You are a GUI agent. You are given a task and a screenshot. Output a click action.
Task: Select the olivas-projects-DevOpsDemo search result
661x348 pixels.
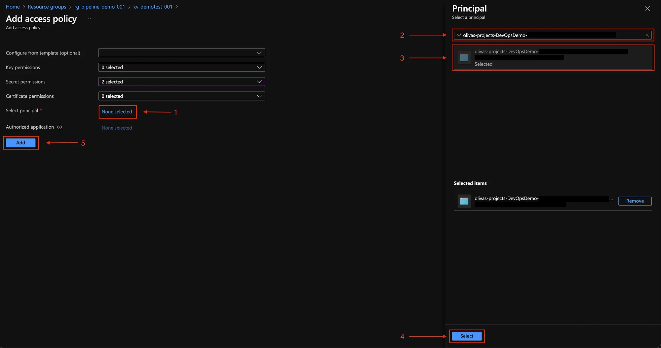click(553, 58)
